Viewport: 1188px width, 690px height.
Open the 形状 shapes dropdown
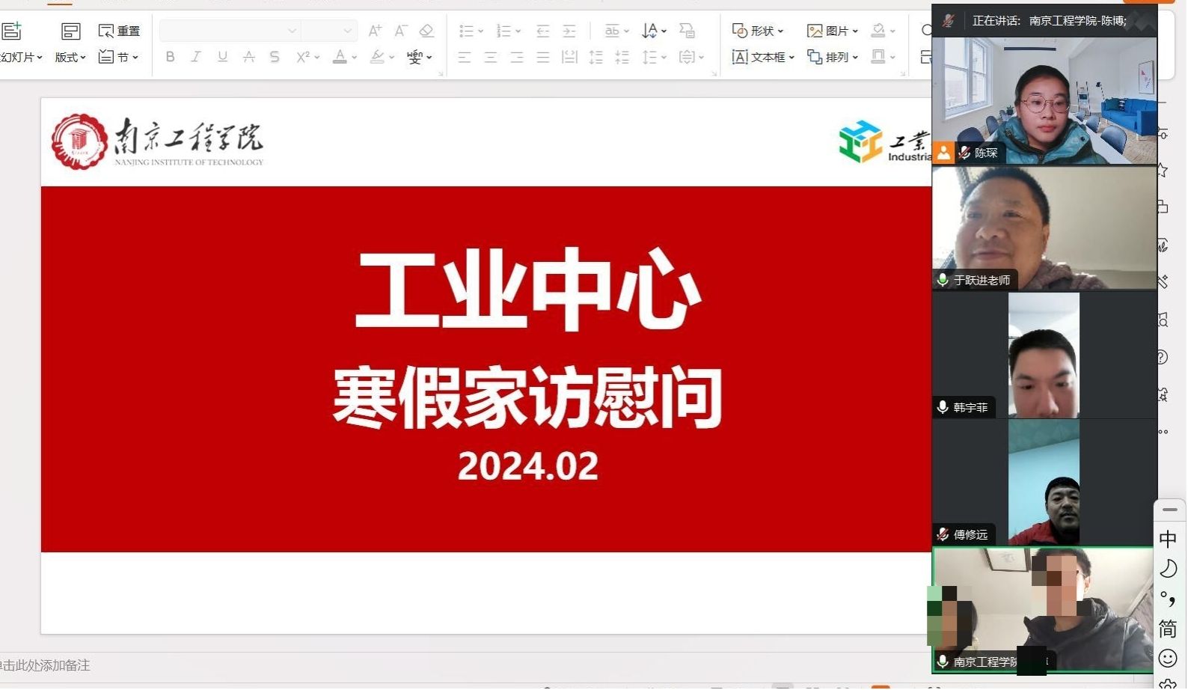coord(758,31)
